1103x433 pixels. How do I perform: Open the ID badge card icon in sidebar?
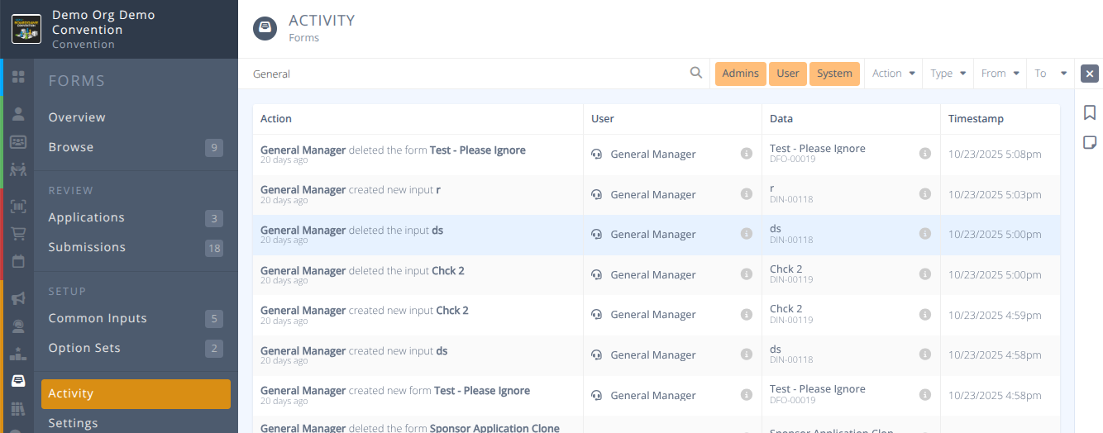18,142
